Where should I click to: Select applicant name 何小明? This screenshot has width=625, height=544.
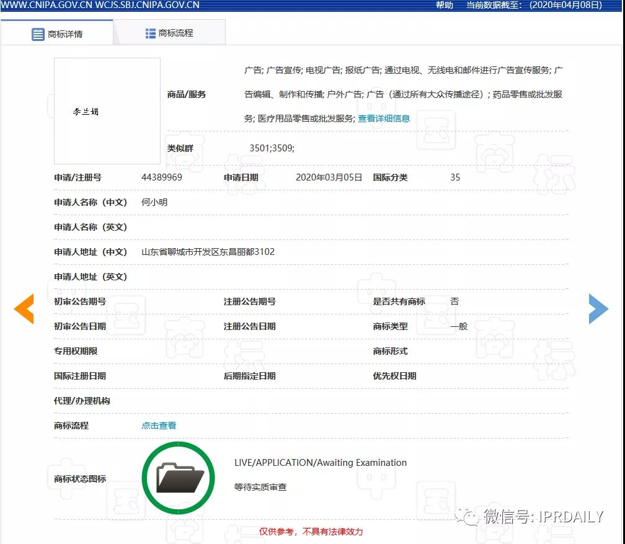click(154, 202)
